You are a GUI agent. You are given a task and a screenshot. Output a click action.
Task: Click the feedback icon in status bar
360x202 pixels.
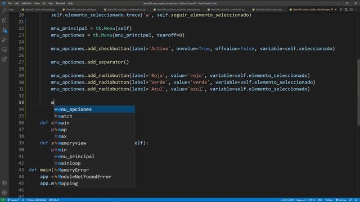click(350, 200)
